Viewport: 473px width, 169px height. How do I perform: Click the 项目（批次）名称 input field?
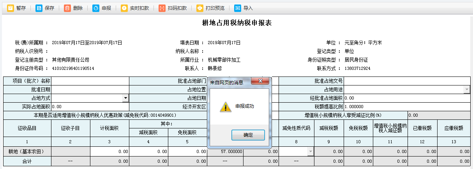pyautogui.click(x=90, y=81)
